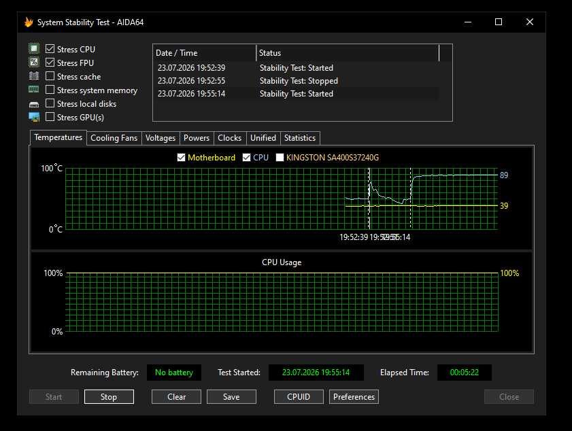Screen dimensions: 572x431
Task: Maximize the System Stability Test window
Action: click(499, 22)
